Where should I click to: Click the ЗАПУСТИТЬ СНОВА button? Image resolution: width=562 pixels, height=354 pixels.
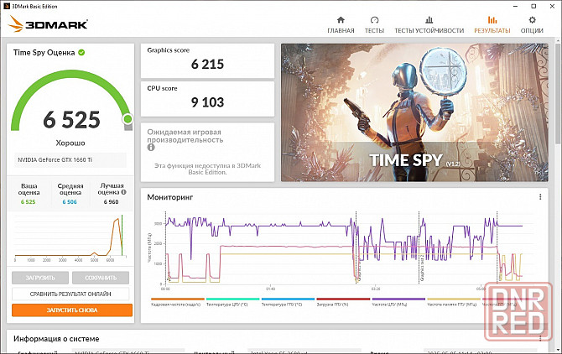click(x=72, y=310)
